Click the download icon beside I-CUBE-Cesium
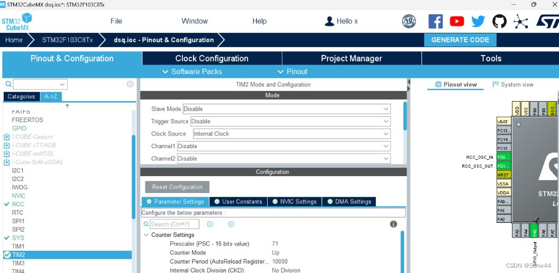Image resolution: width=559 pixels, height=273 pixels. 7,136
